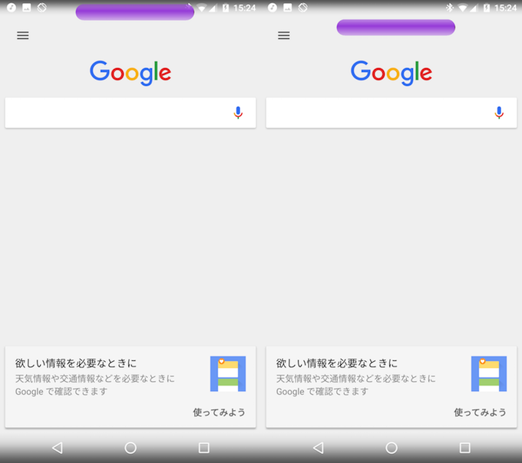Tap 使ってみよう button on right card
Viewport: 522px width, 463px height.
click(x=480, y=412)
